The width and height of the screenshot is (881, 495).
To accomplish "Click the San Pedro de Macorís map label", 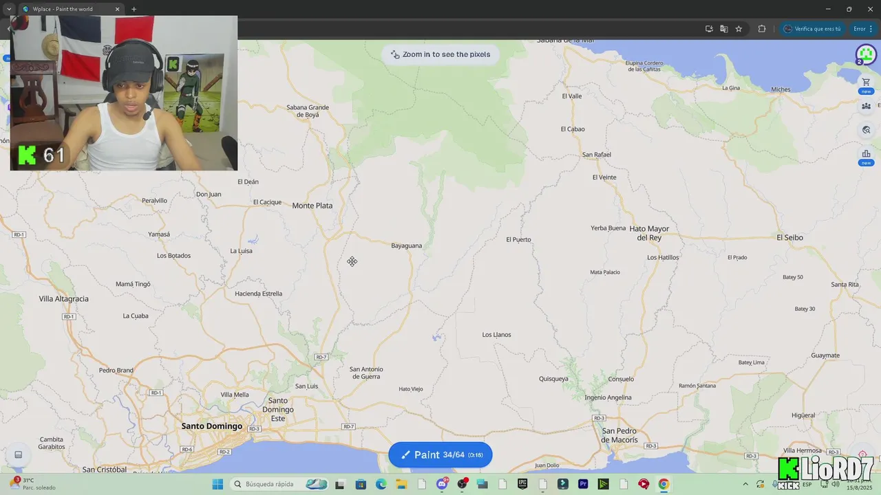I will pyautogui.click(x=619, y=435).
